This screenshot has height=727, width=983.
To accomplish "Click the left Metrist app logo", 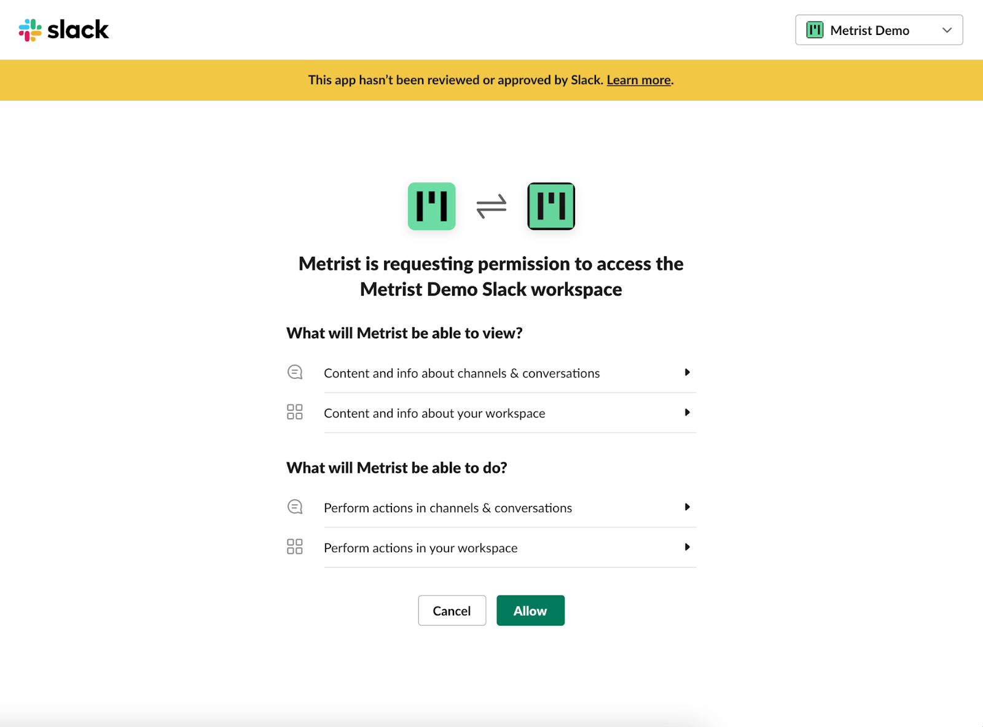I will click(x=432, y=206).
